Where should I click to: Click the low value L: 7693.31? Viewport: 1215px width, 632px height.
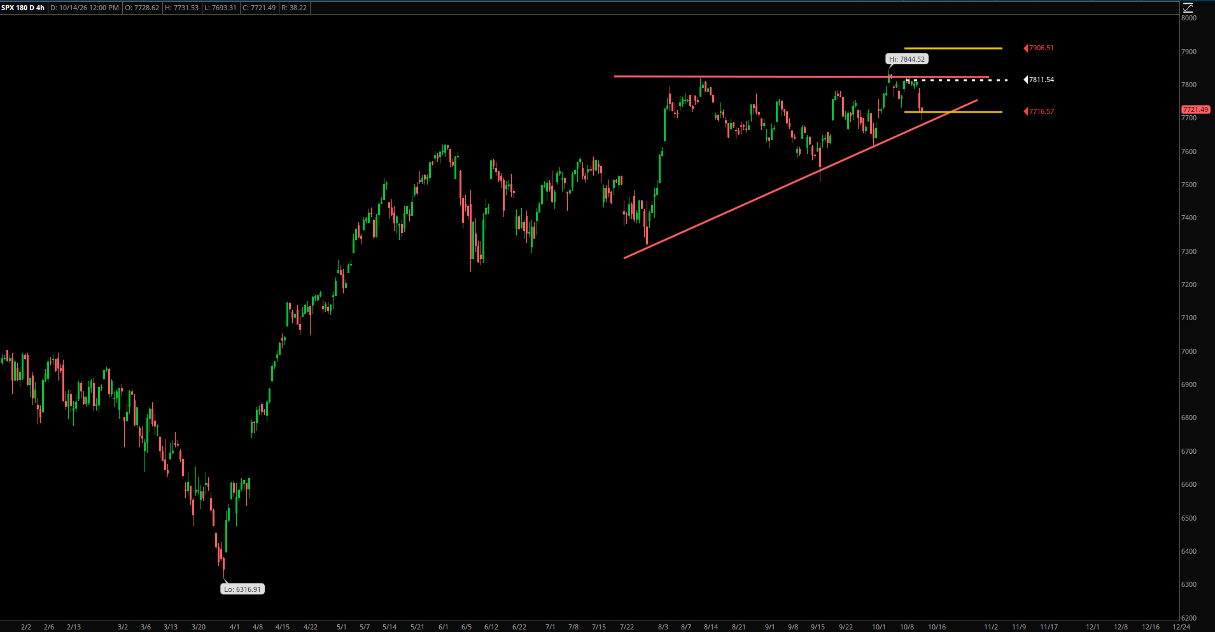(x=220, y=8)
